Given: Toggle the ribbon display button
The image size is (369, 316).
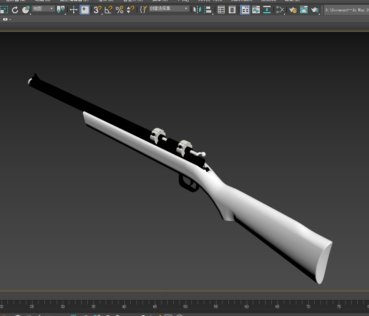Looking at the screenshot, I should [245, 10].
